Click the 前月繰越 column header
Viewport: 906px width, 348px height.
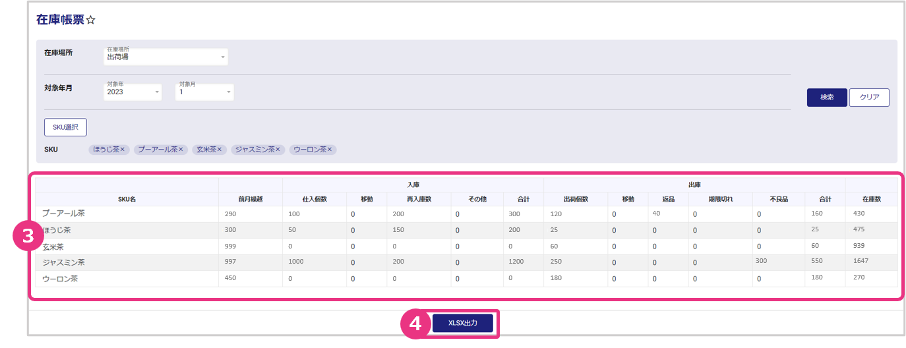(250, 198)
